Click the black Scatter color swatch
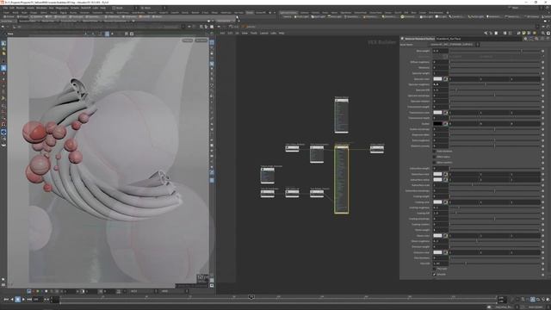Viewport: 551px width, 310px height. point(437,124)
